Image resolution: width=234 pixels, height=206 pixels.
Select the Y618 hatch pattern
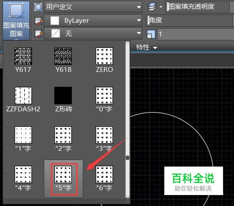point(63,60)
